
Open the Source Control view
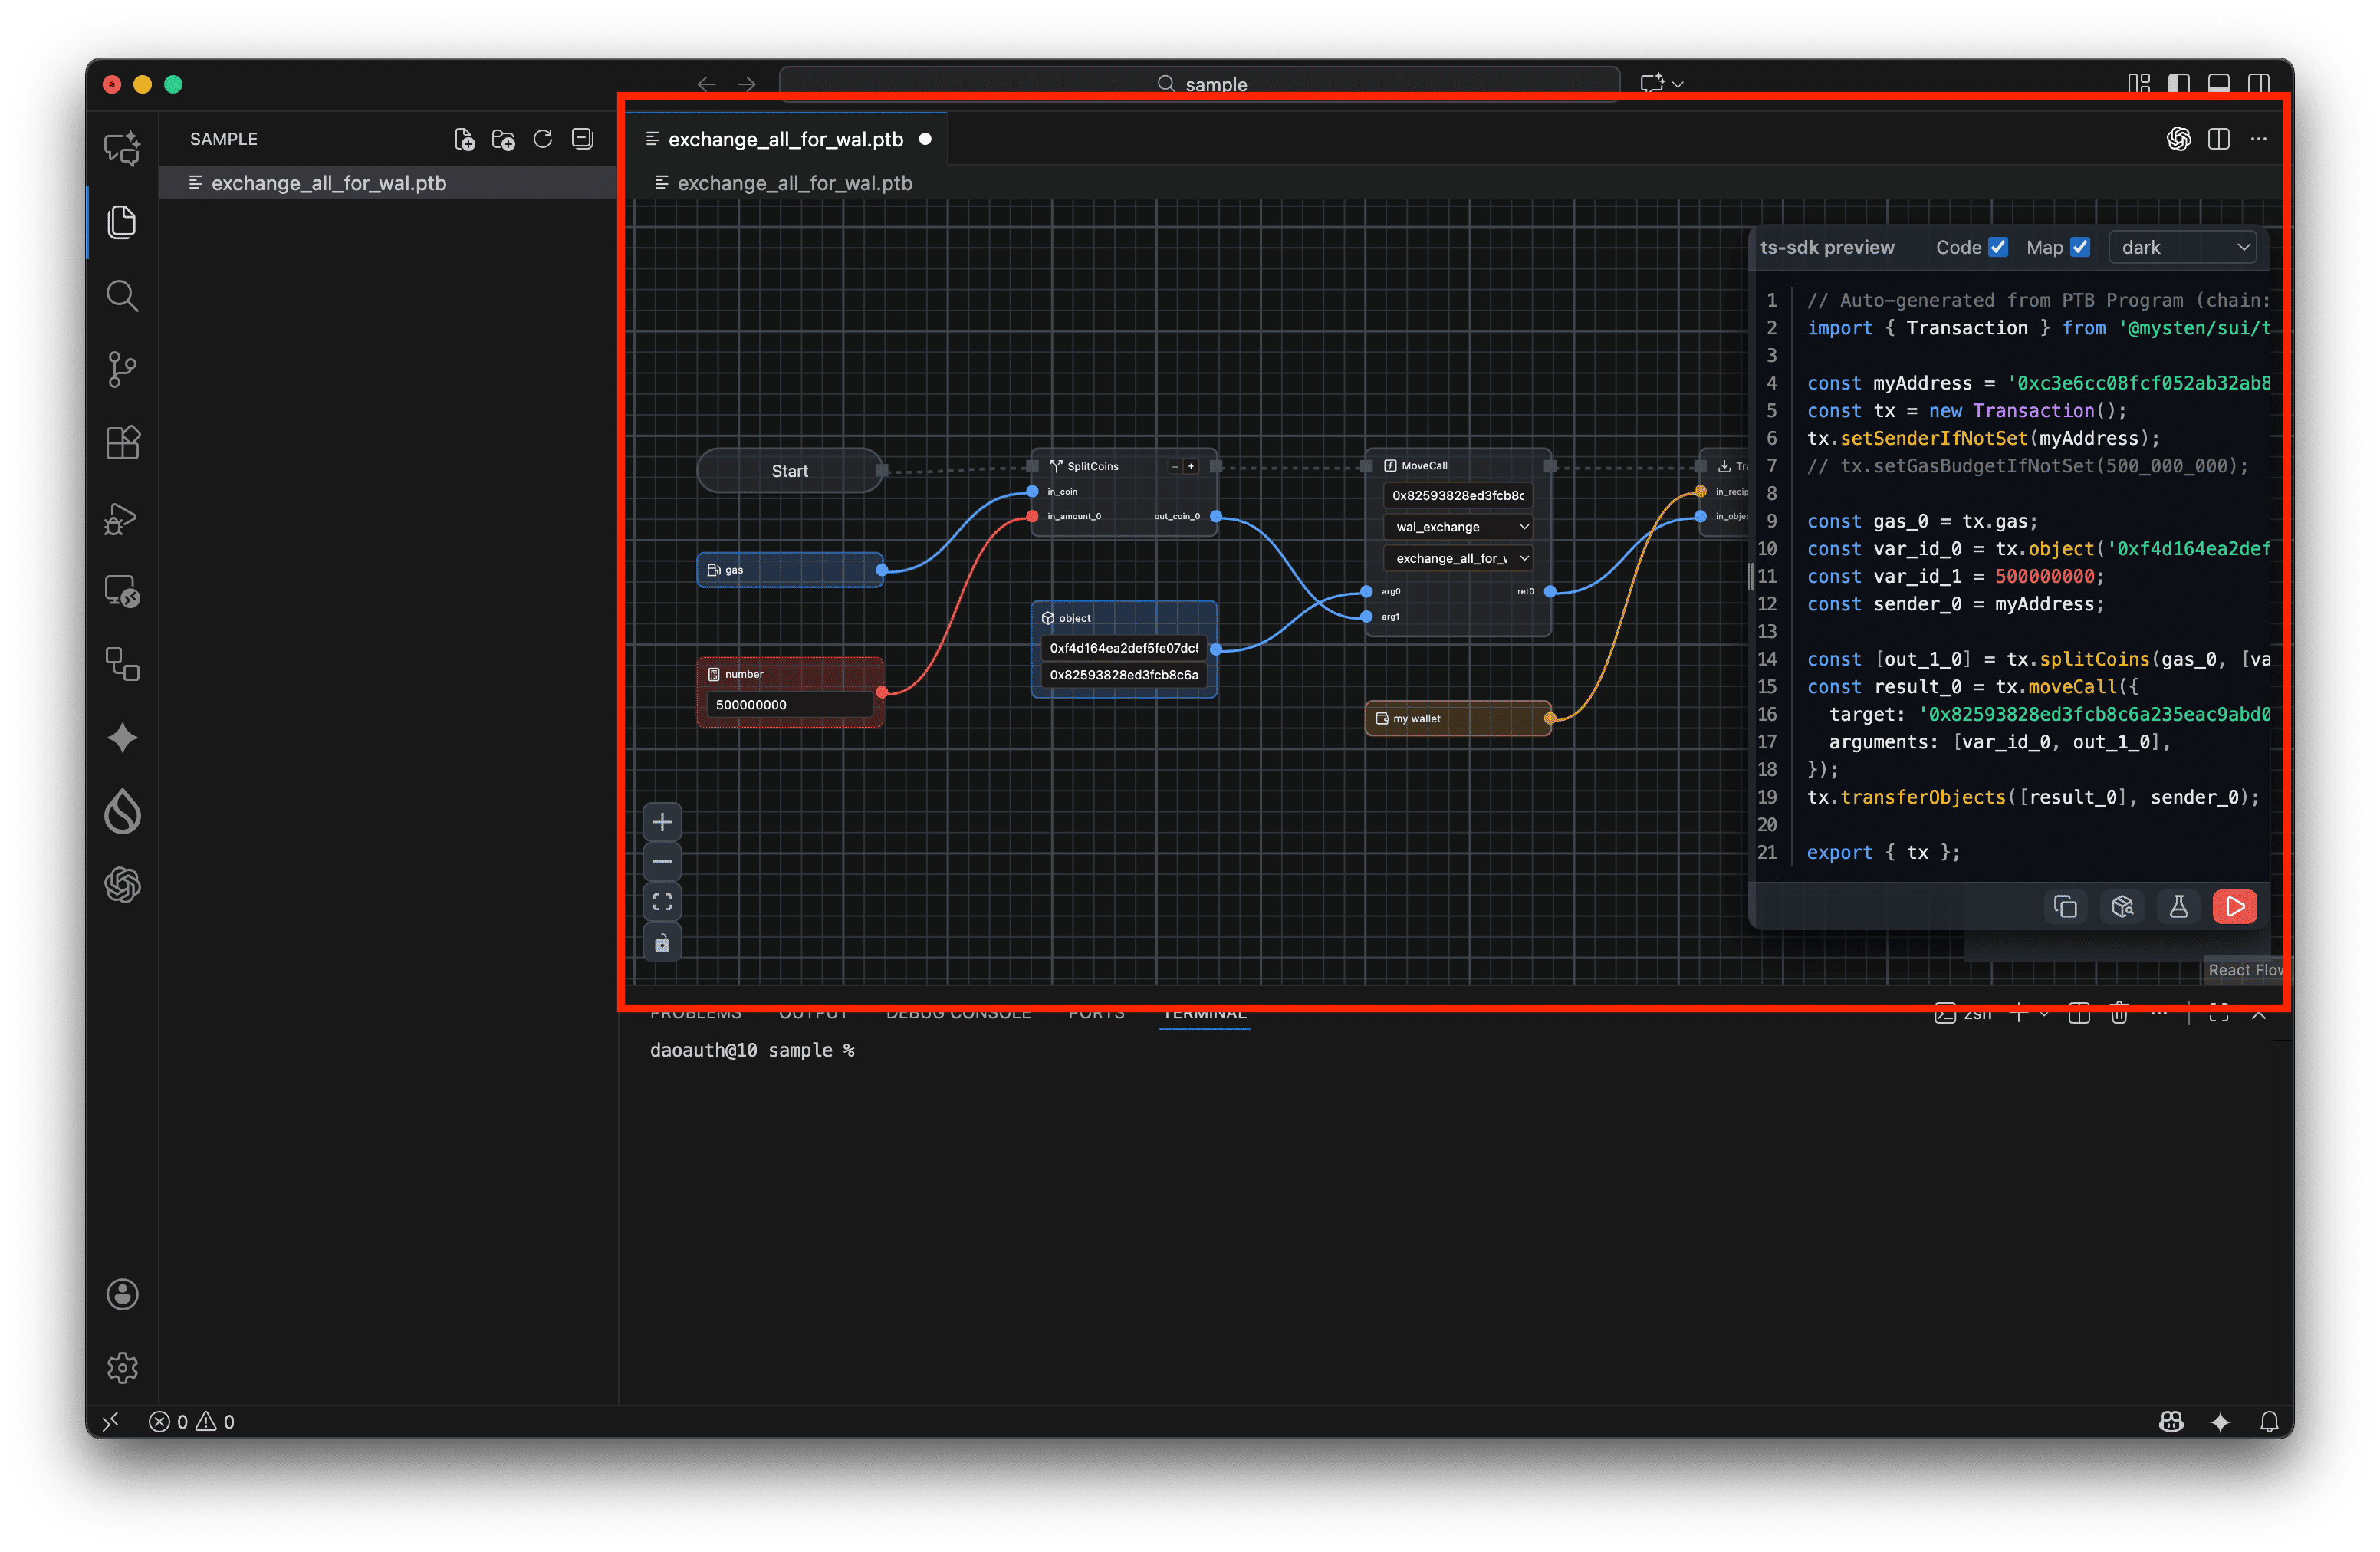[121, 368]
